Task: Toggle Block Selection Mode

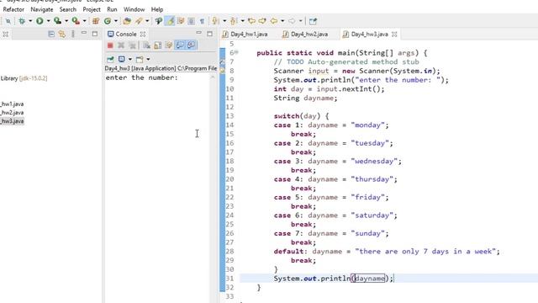Action: pos(191,21)
